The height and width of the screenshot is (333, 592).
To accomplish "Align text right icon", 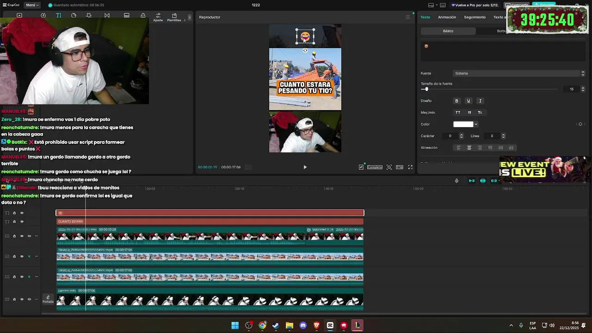I will click(x=480, y=148).
